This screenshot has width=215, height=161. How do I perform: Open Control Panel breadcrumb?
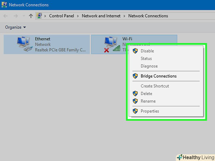point(61,16)
